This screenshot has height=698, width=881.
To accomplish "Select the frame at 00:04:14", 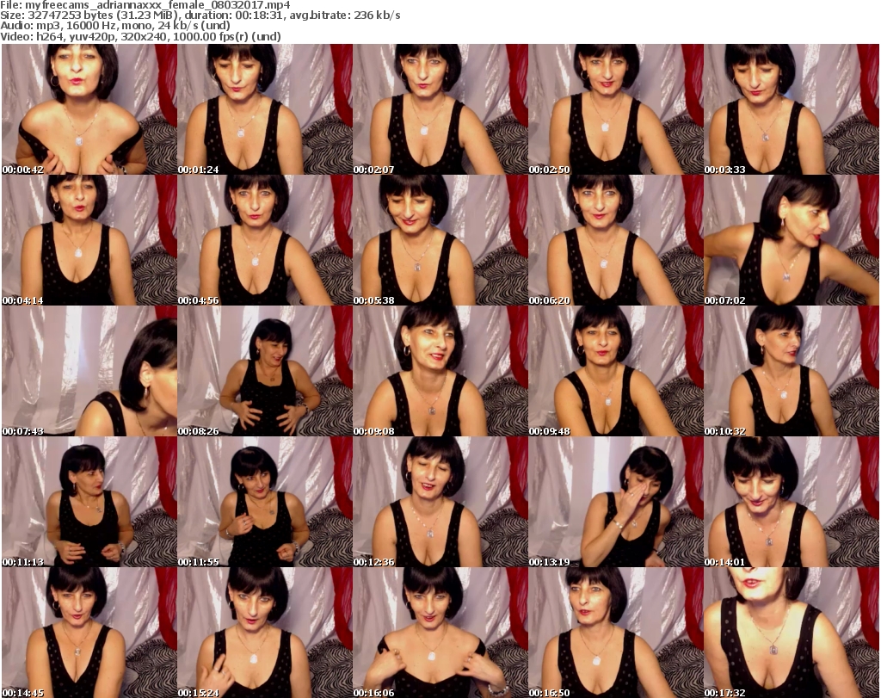I will [89, 240].
